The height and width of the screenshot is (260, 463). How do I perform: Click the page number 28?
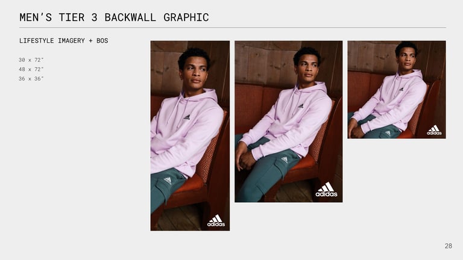[x=449, y=246]
